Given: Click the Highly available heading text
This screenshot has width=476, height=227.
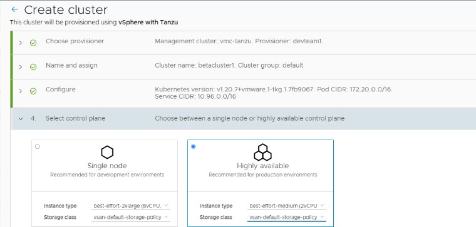Looking at the screenshot, I should [262, 166].
